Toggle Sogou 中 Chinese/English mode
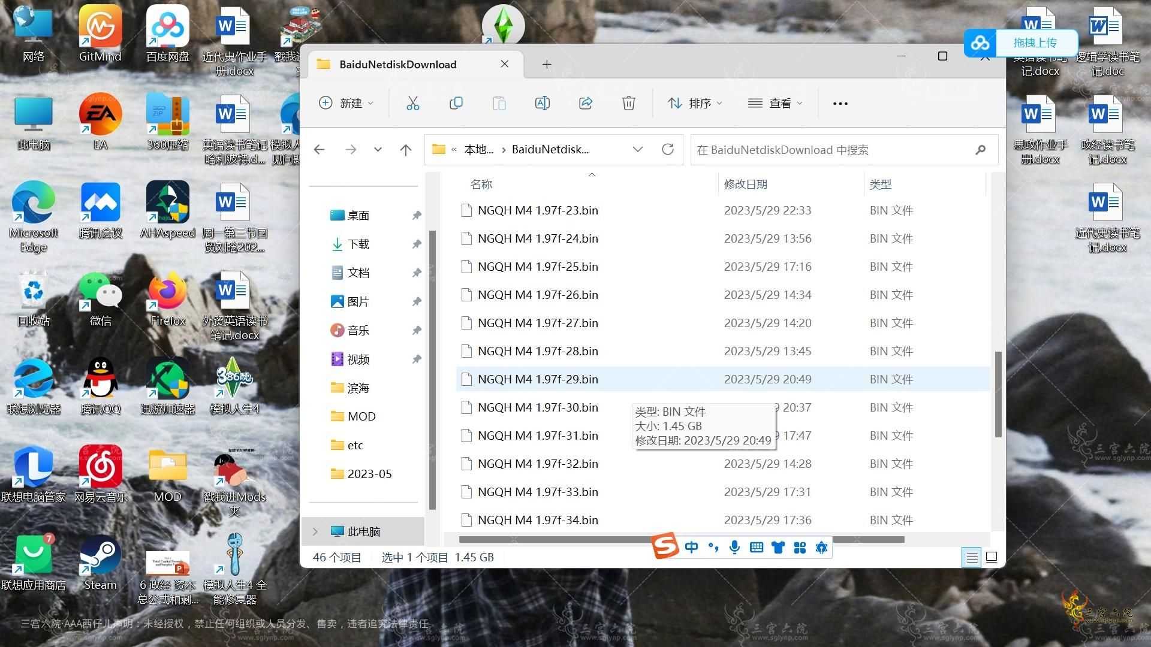The width and height of the screenshot is (1151, 647). [691, 547]
